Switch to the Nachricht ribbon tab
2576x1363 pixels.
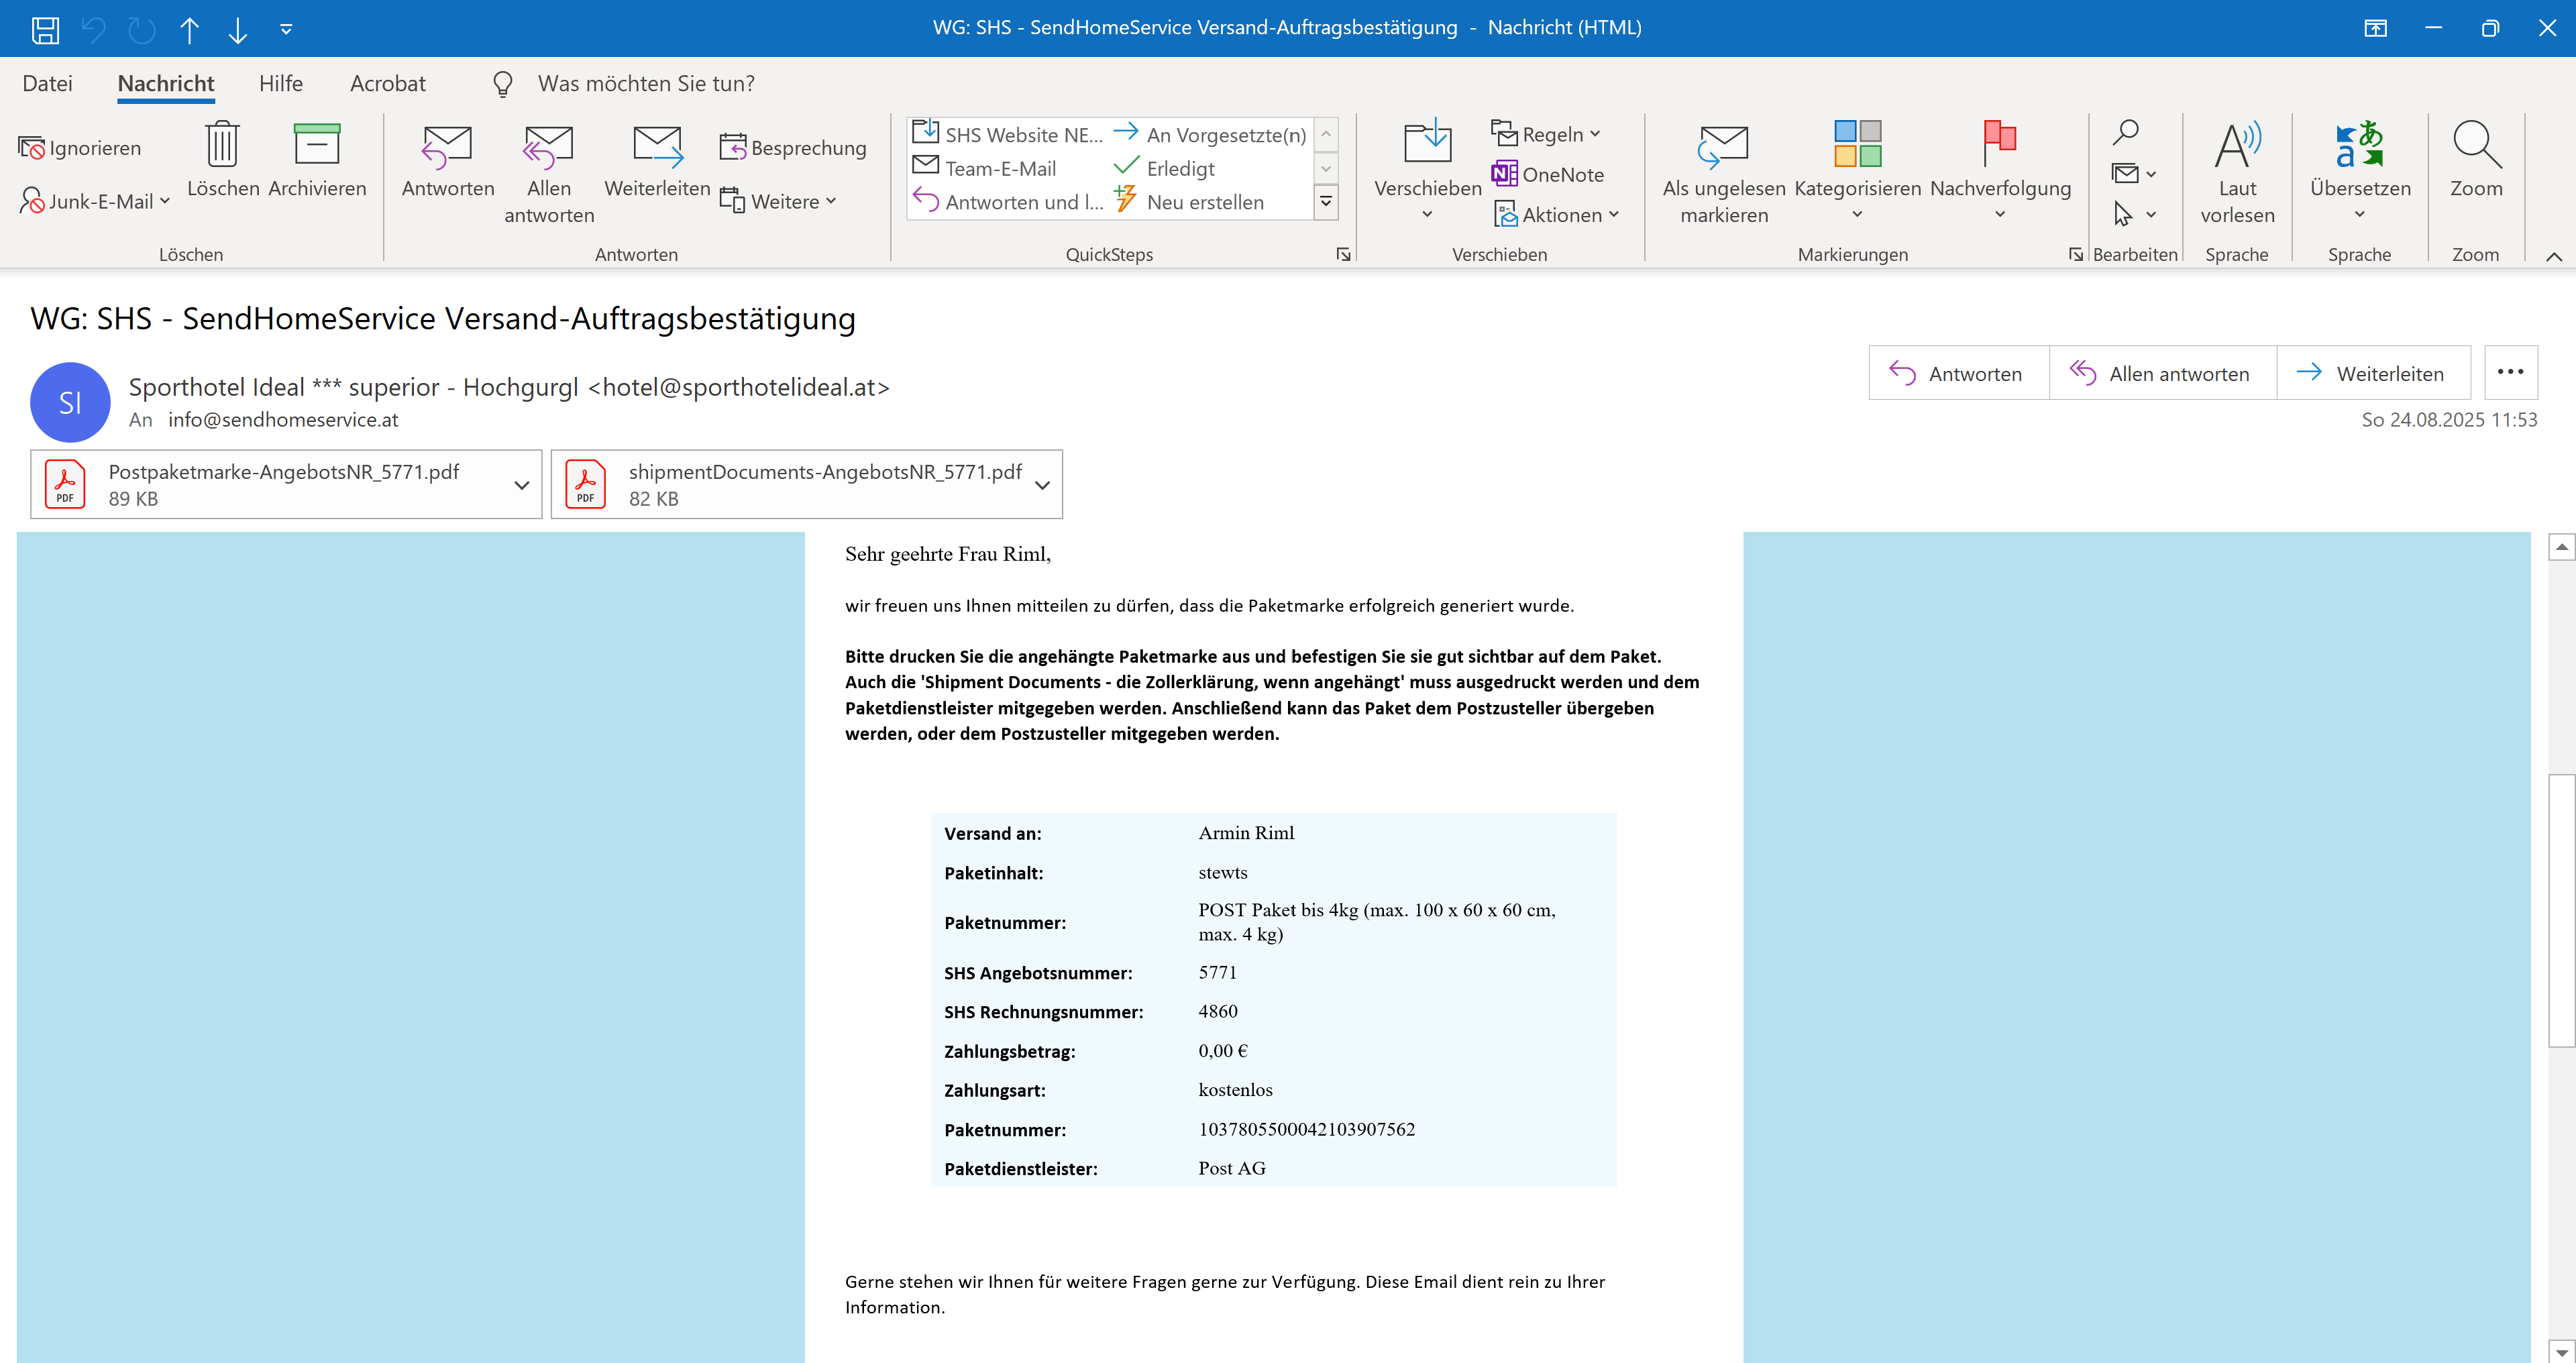166,84
